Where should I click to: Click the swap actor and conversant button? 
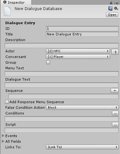[x=115, y=52]
